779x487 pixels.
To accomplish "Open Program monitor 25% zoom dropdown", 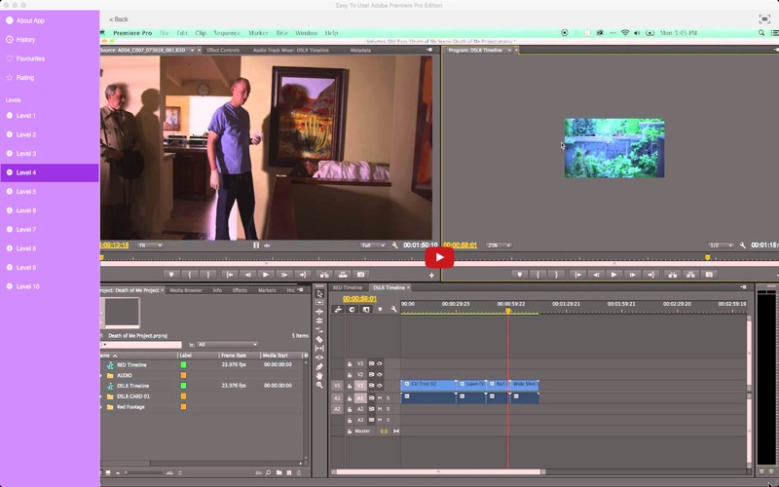I will (x=499, y=245).
